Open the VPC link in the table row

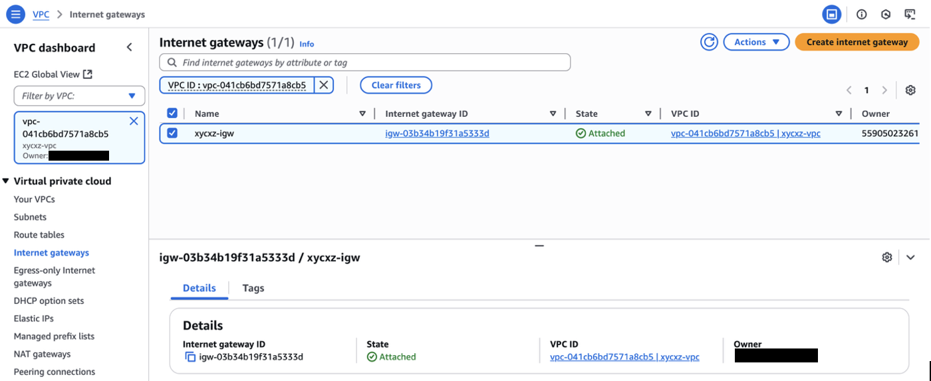[x=745, y=133]
